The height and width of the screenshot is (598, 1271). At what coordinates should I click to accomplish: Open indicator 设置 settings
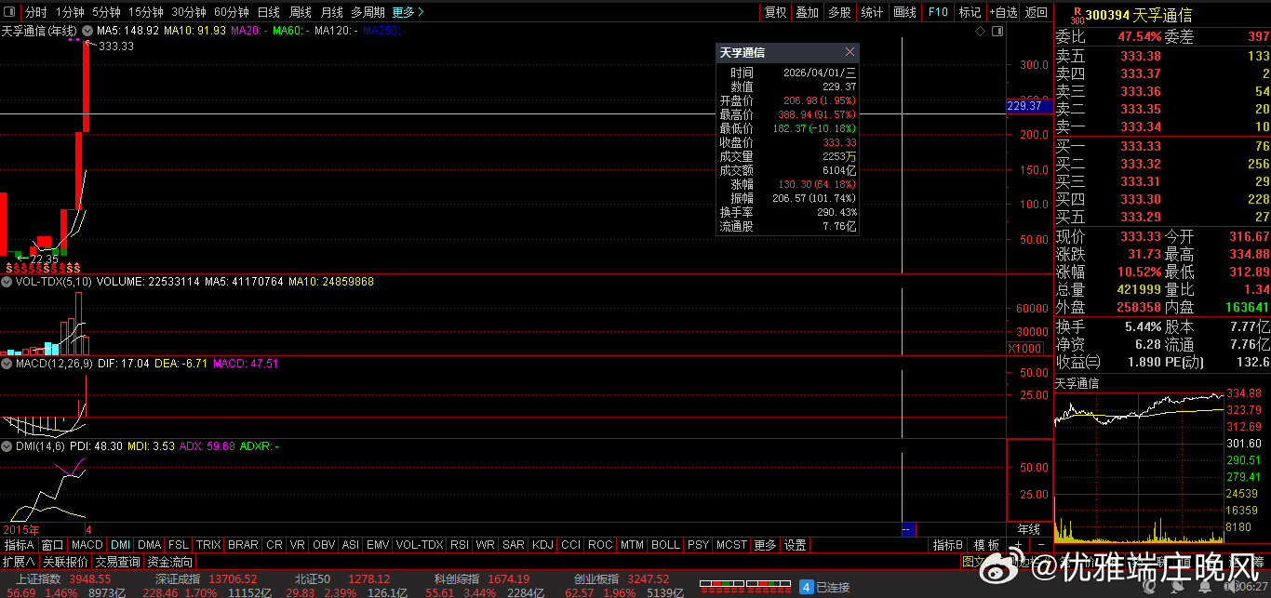(x=795, y=545)
